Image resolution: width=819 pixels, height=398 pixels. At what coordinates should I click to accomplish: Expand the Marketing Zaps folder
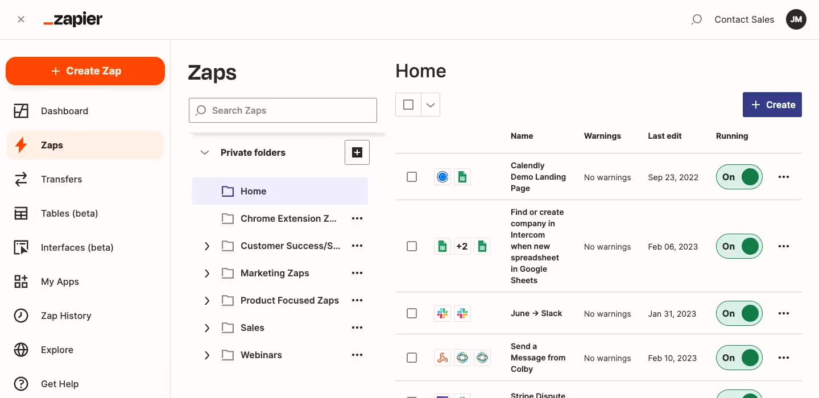(207, 273)
